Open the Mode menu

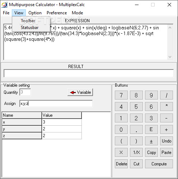tap(78, 13)
